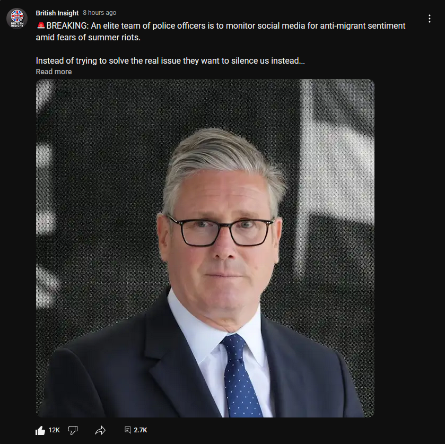The width and height of the screenshot is (445, 444).
Task: Click the grey hair in the photo
Action: pyautogui.click(x=224, y=164)
